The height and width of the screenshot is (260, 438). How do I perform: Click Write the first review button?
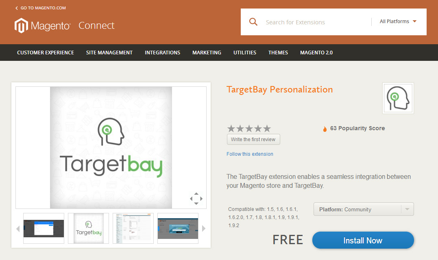(x=253, y=140)
